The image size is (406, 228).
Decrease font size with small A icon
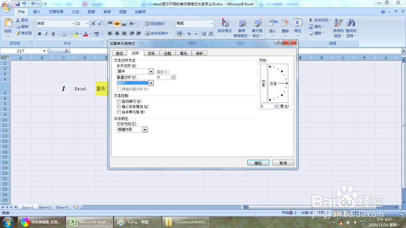pyautogui.click(x=100, y=24)
